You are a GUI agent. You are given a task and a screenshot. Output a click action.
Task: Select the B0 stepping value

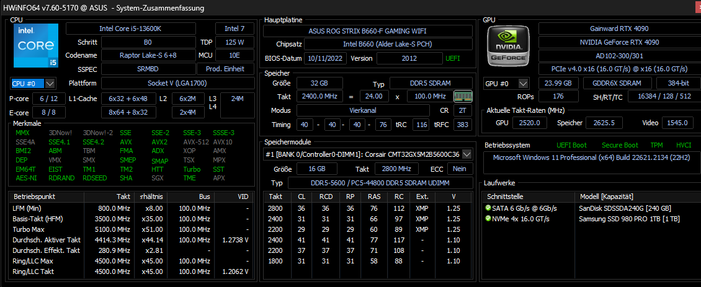[x=148, y=43]
